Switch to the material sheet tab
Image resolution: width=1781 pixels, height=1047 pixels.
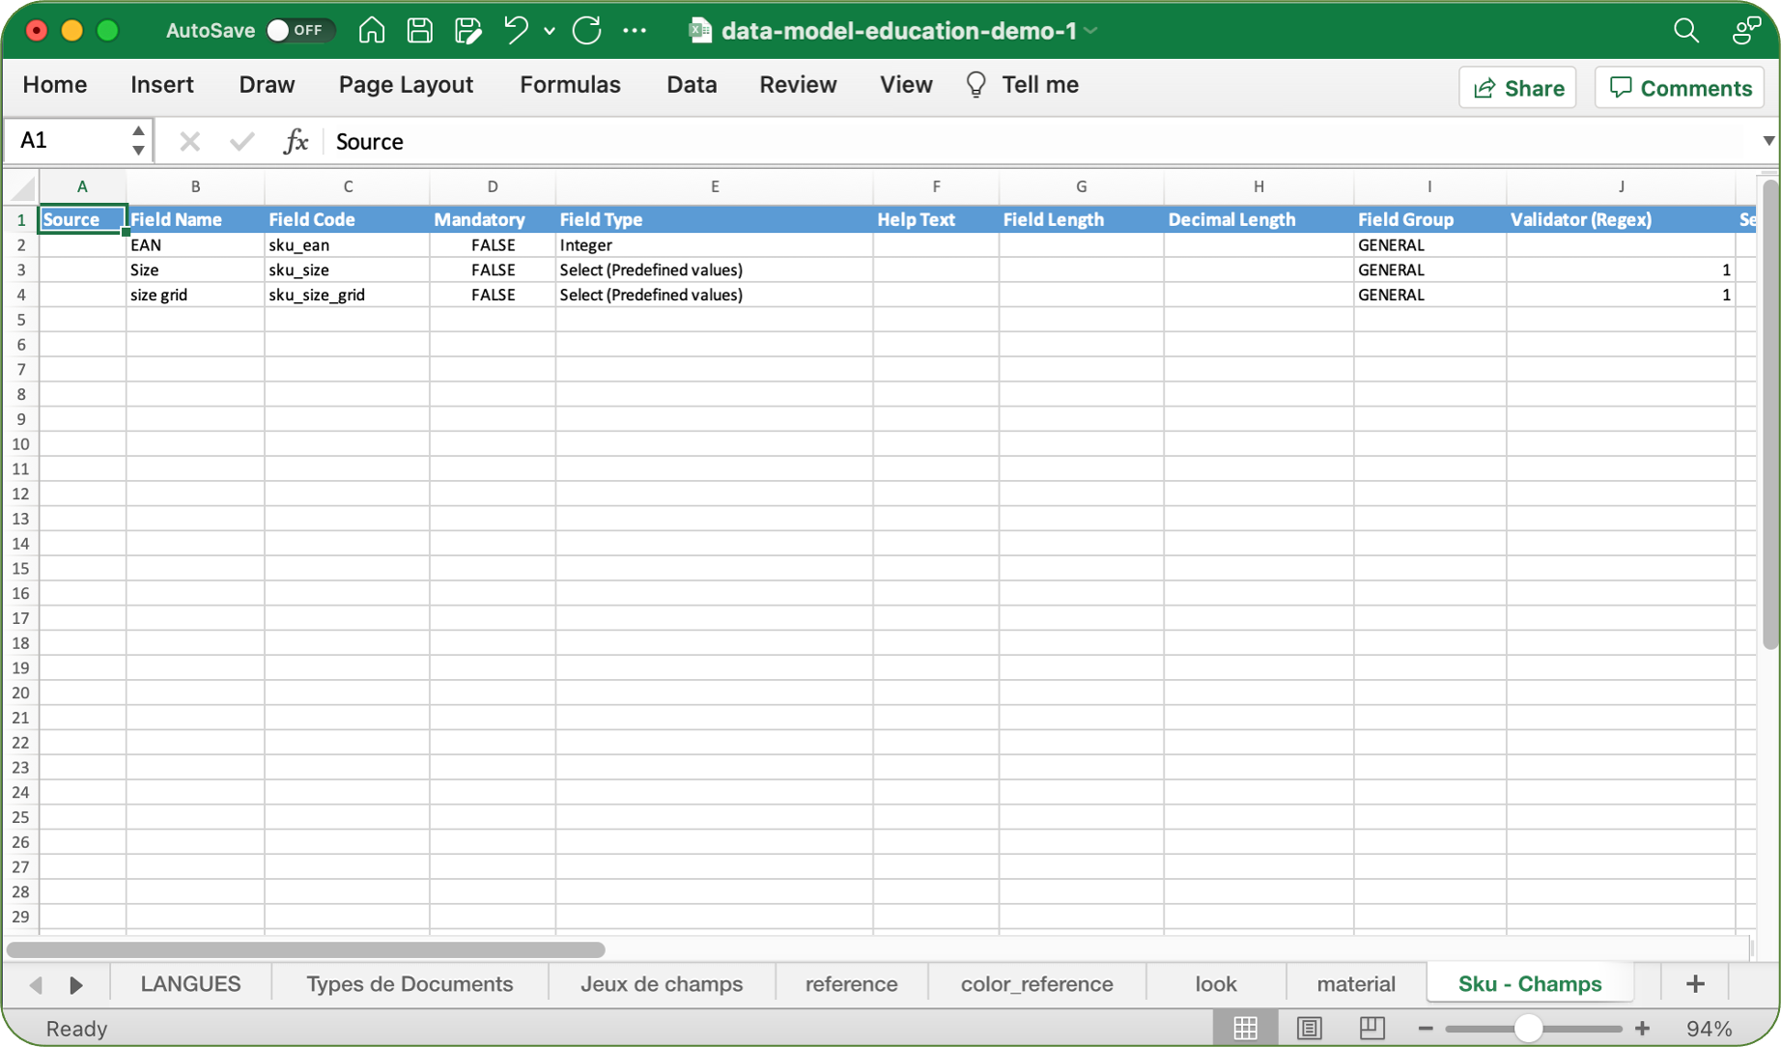(x=1356, y=984)
